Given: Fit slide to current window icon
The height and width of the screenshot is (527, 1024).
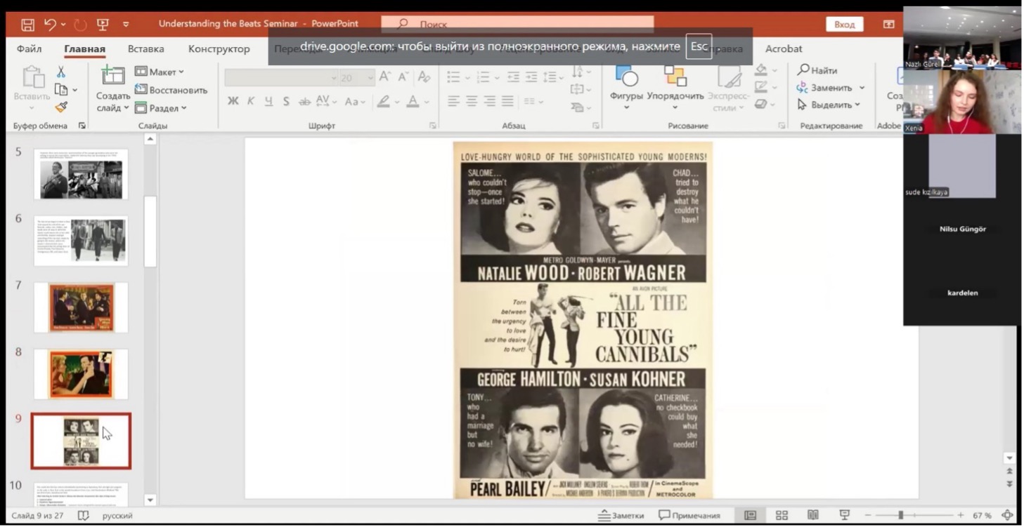Looking at the screenshot, I should coord(1008,515).
